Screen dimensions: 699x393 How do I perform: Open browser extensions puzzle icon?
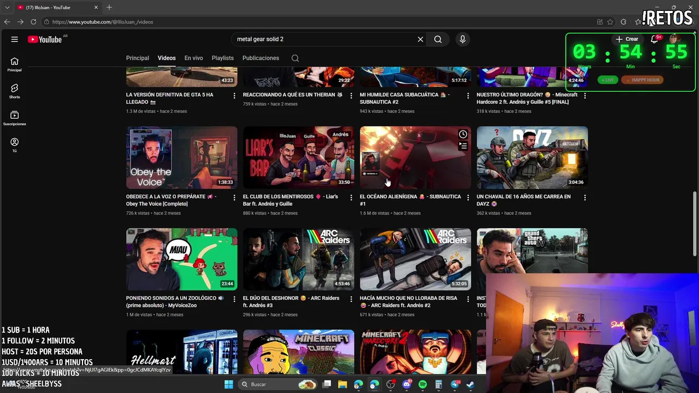(624, 22)
